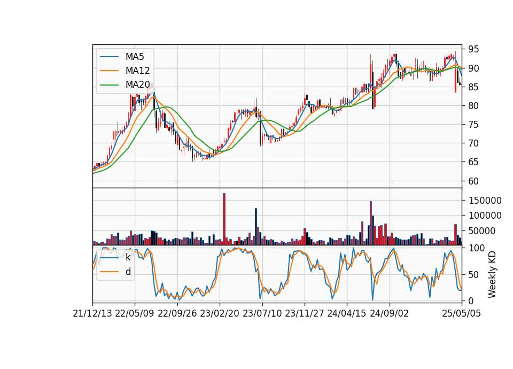Screen dimensions: 513x369
Task: Click the orange MA12 legend line sample
Action: click(109, 71)
